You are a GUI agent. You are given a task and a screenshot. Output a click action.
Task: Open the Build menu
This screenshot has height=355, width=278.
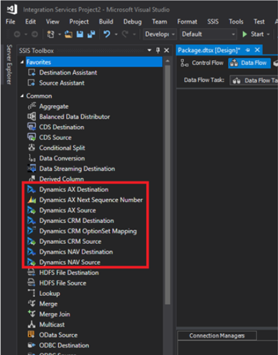106,22
